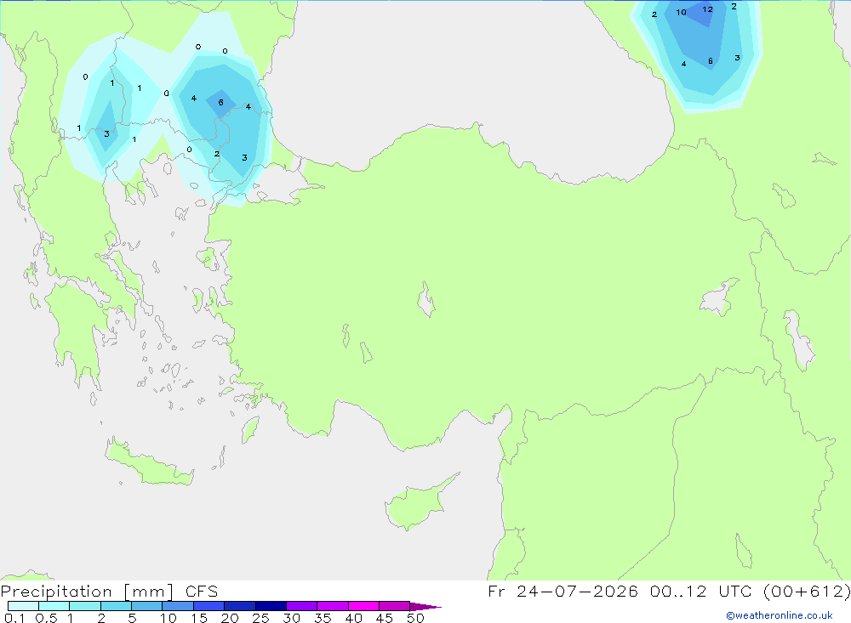Select the 5–10 mm legend color swatch

click(x=147, y=606)
